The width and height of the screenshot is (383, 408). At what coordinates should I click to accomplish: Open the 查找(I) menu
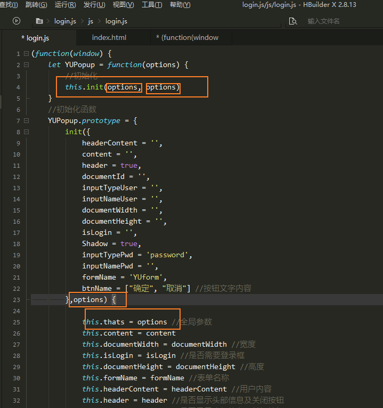point(9,5)
